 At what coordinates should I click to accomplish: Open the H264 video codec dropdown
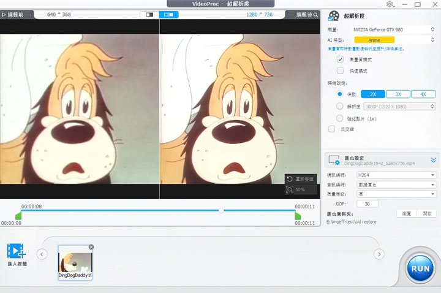396,175
